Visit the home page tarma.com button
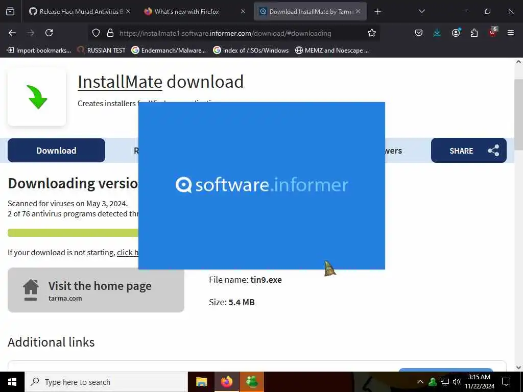523x392 pixels. tap(96, 290)
